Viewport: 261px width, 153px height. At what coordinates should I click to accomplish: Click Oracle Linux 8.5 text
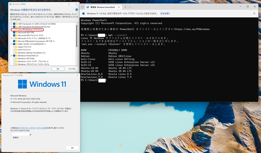tap(120, 74)
